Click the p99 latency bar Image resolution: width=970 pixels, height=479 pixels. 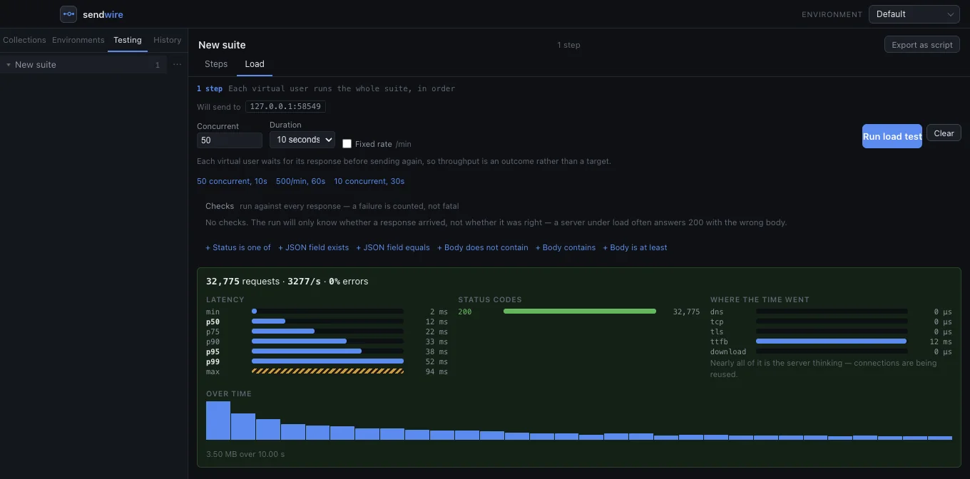point(327,361)
